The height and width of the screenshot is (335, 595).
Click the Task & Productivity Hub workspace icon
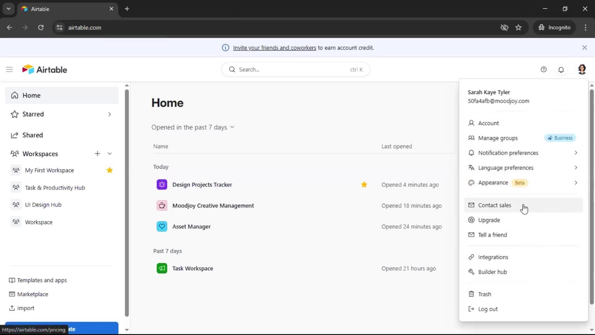tap(16, 187)
